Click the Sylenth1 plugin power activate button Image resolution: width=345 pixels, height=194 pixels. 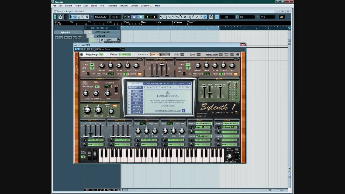(77, 49)
